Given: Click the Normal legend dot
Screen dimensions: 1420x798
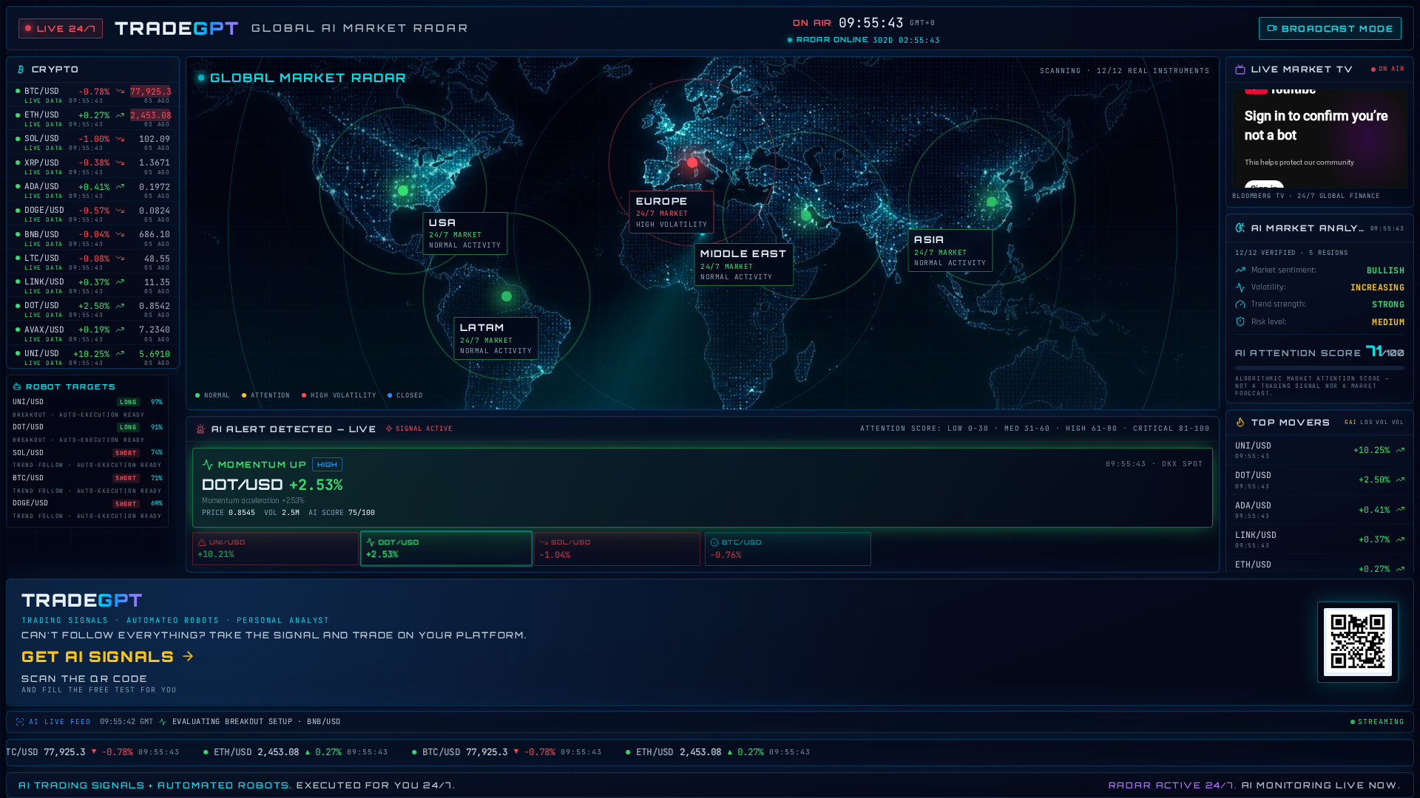Looking at the screenshot, I should 197,395.
